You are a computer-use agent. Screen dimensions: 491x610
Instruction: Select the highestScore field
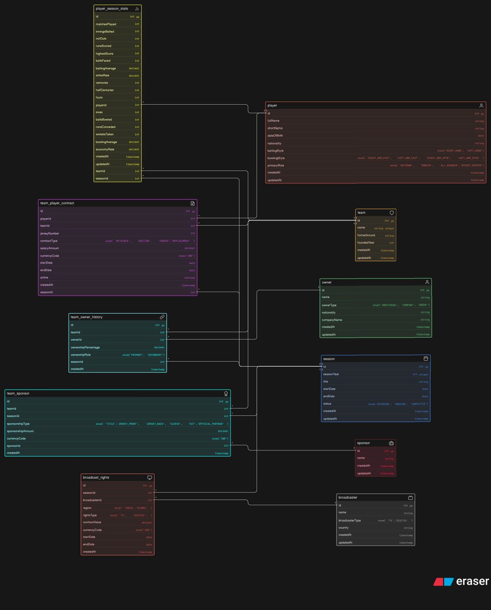tap(118, 53)
